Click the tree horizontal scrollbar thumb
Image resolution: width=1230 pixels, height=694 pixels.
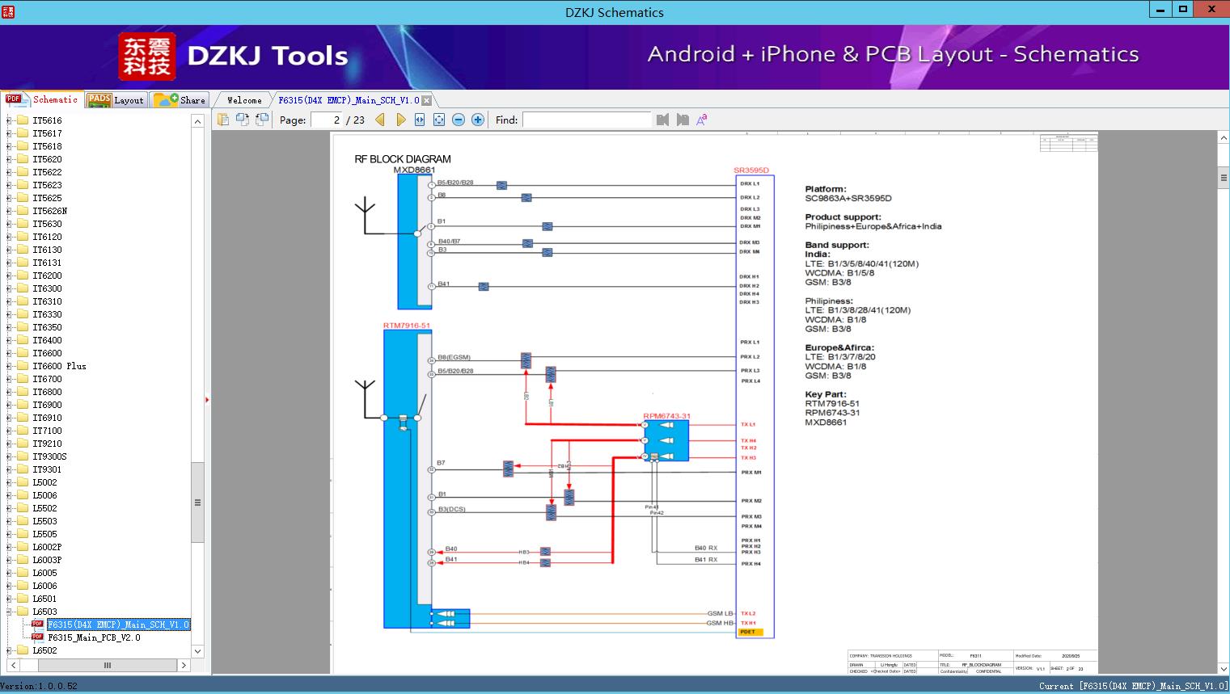[x=107, y=666]
